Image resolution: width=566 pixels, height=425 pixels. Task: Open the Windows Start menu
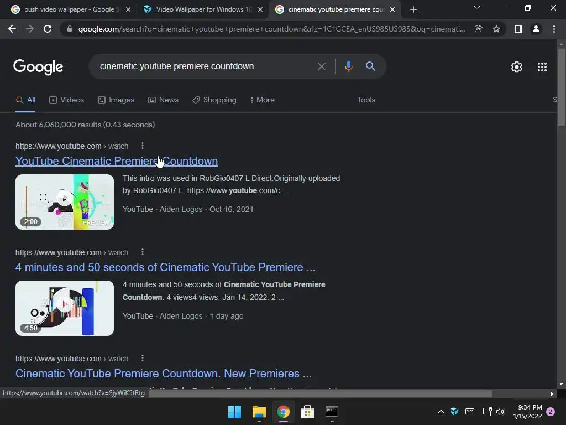tap(234, 412)
